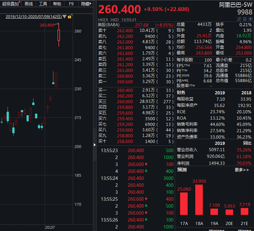
Task: Expand the date range dropdown triangle
Action: [x=64, y=17]
